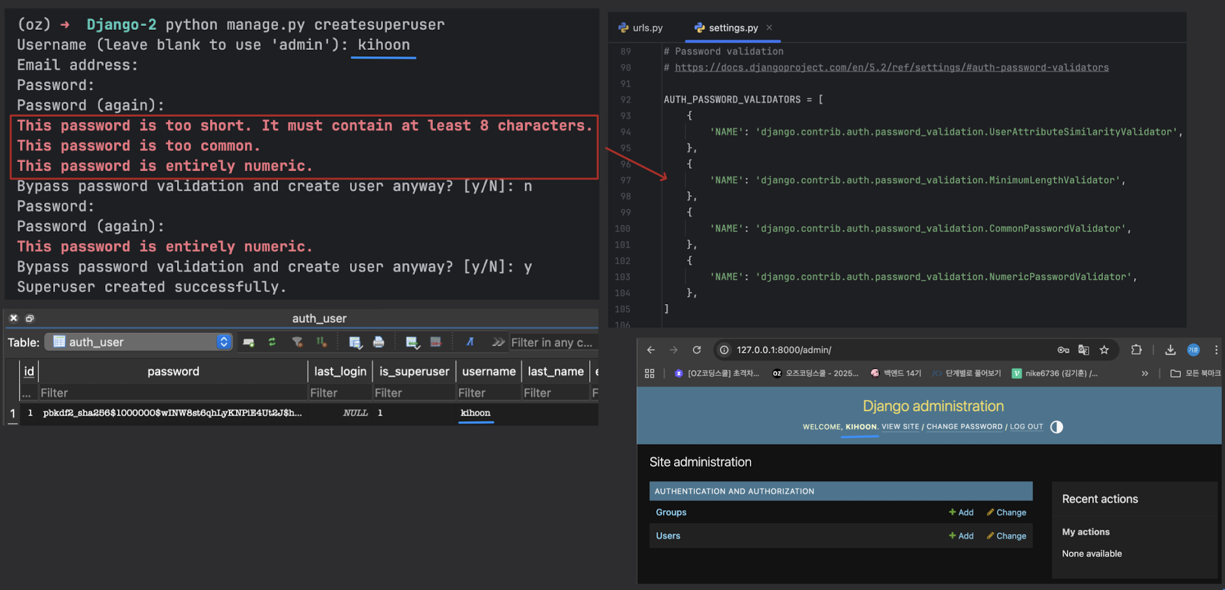Click the save table as icon
The image size is (1225, 590).
click(355, 342)
